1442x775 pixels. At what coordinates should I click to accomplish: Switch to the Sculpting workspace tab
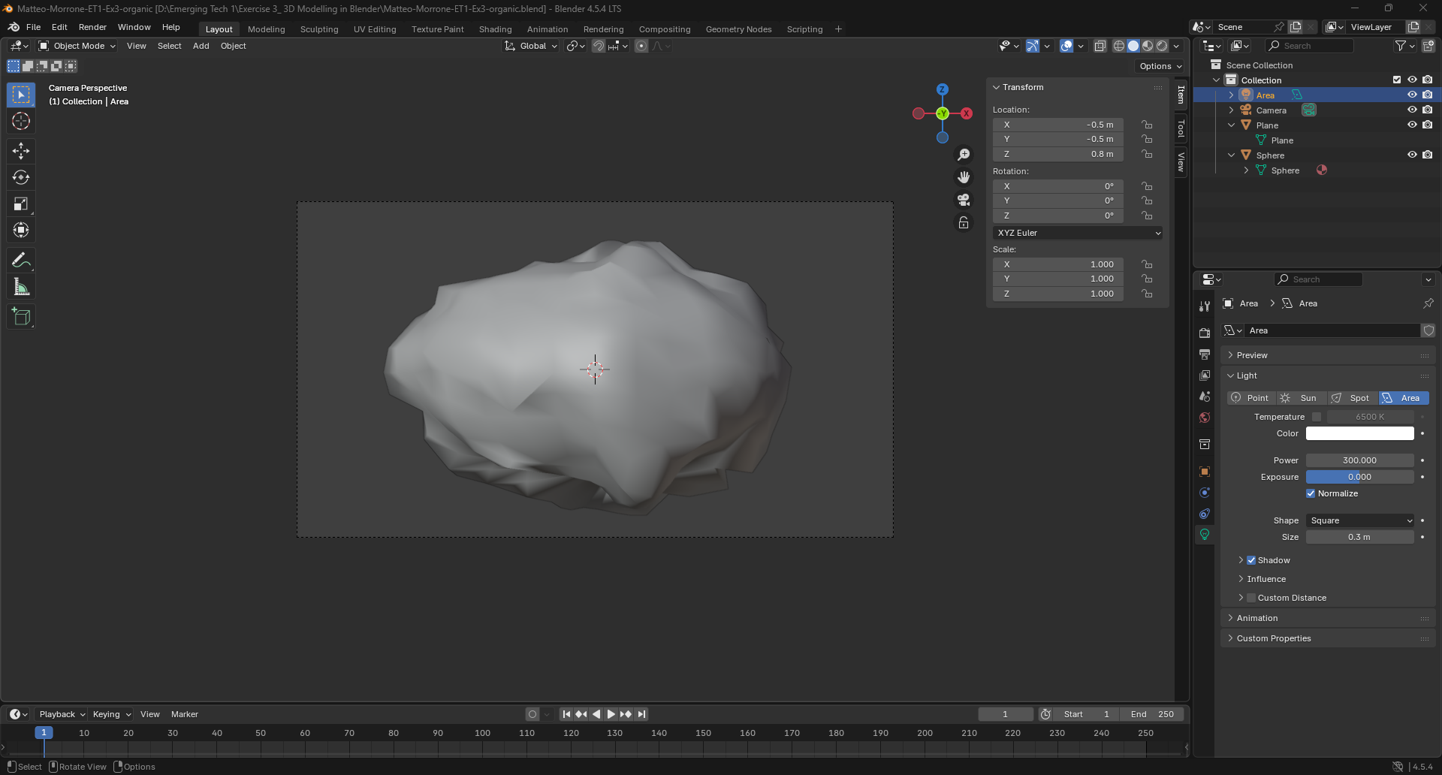pos(319,29)
